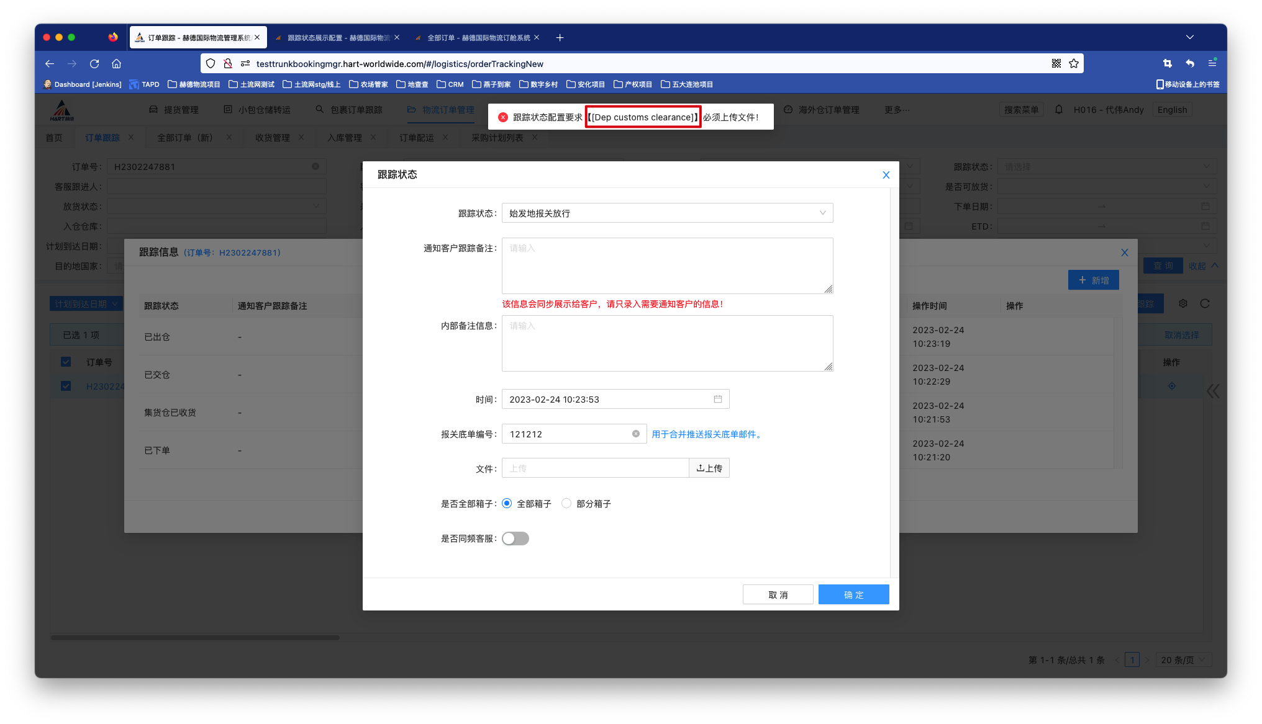
Task: Click the 确定 button
Action: tap(853, 594)
